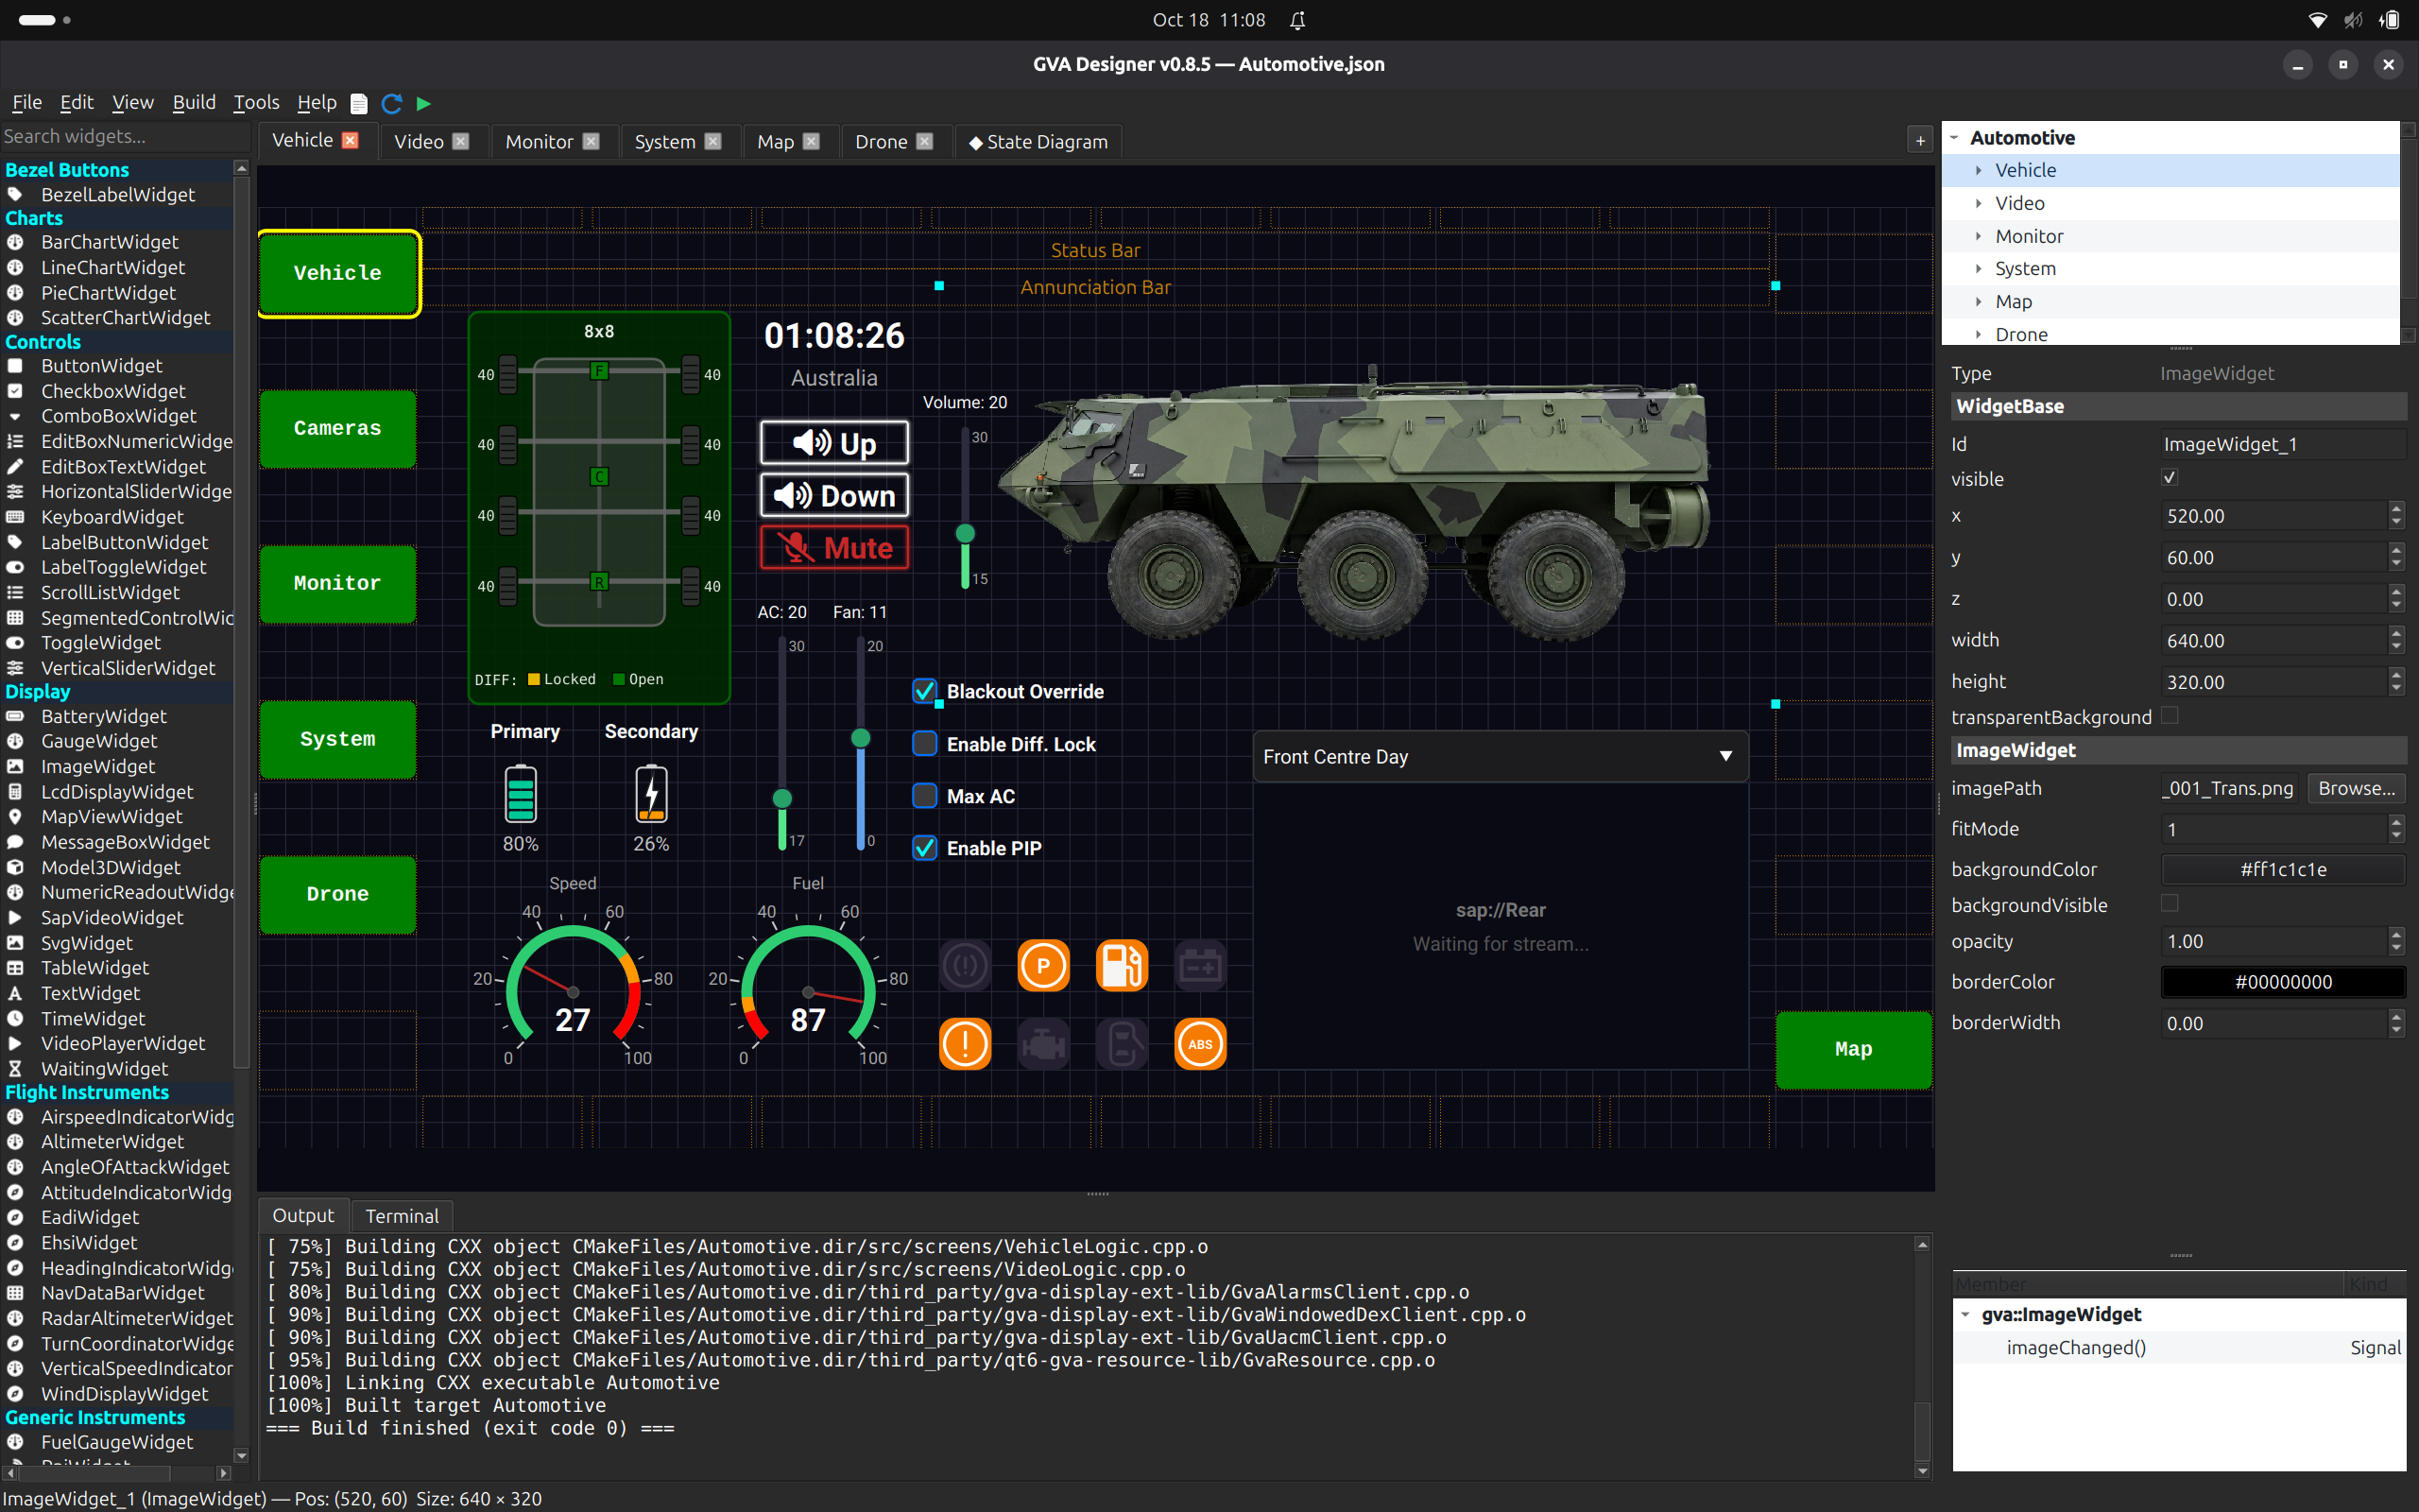This screenshot has height=1512, width=2419.
Task: Enable the Diff. Lock checkbox
Action: [925, 743]
